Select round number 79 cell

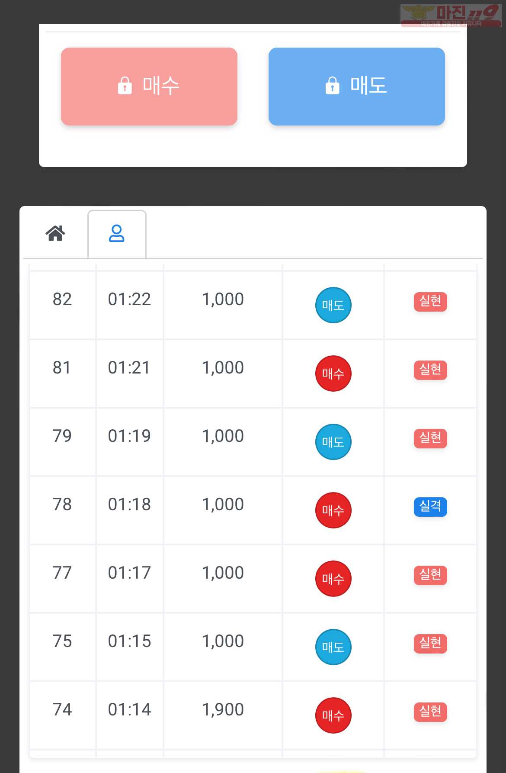pyautogui.click(x=62, y=442)
